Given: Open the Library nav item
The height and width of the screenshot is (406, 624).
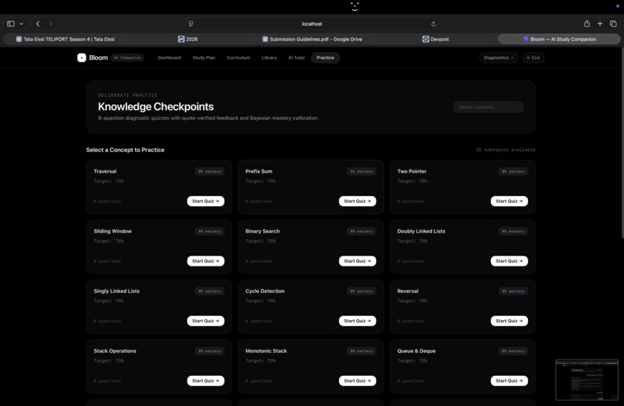Looking at the screenshot, I should tap(269, 58).
